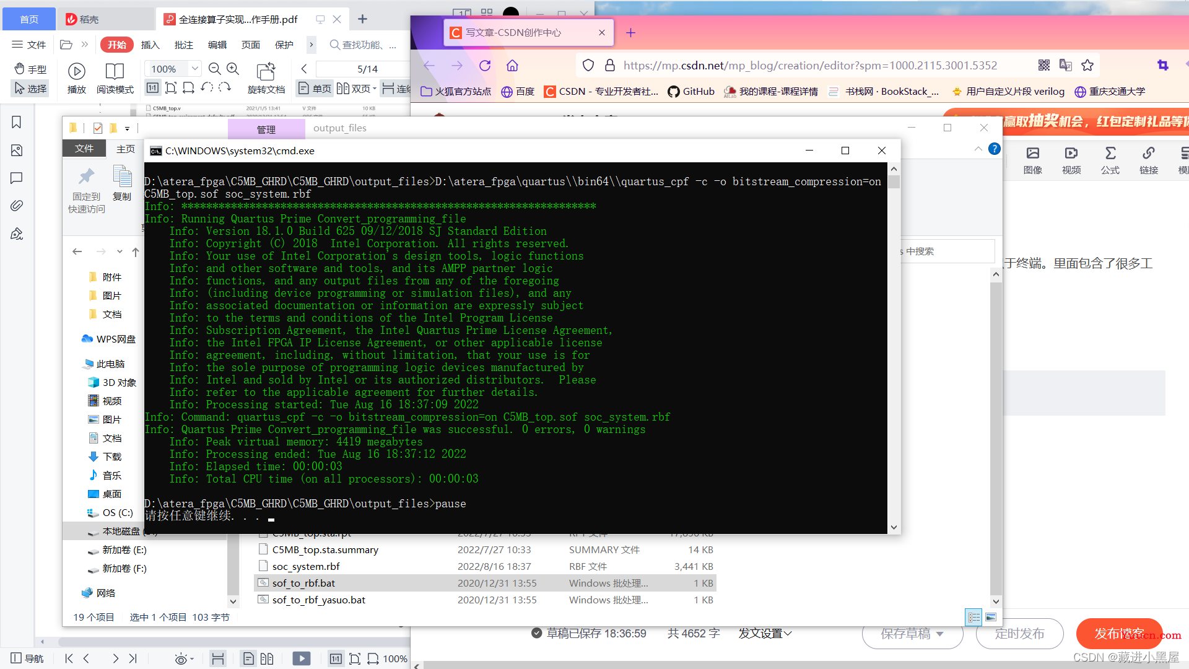Zoom out of the PDF document
The image size is (1189, 669).
[215, 69]
